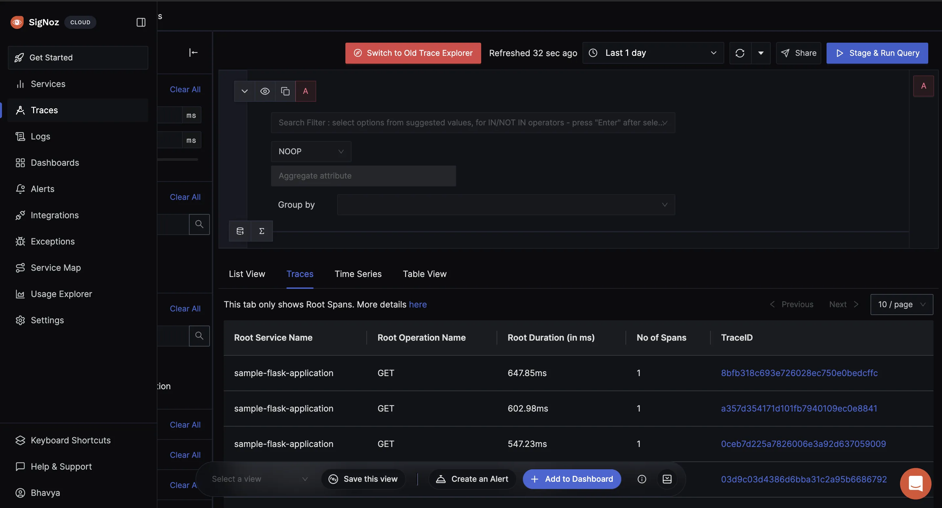
Task: Open the auto-refresh dropdown caret
Action: 761,53
